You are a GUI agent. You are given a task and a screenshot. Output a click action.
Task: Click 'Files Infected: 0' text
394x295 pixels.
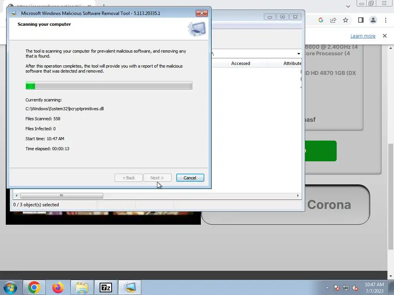click(41, 129)
